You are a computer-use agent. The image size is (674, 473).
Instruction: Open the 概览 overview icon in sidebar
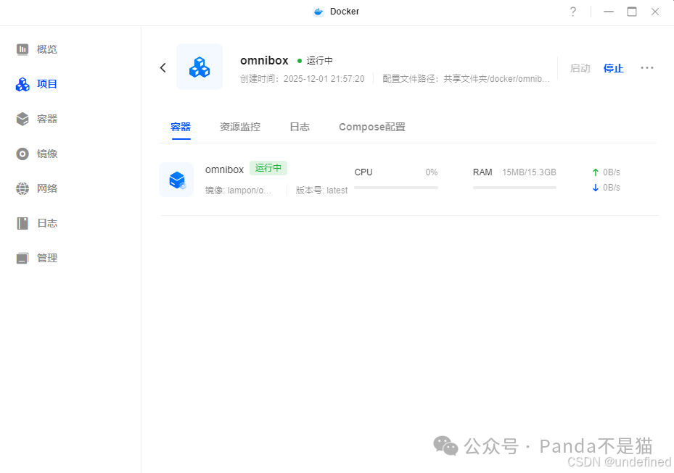[x=22, y=49]
